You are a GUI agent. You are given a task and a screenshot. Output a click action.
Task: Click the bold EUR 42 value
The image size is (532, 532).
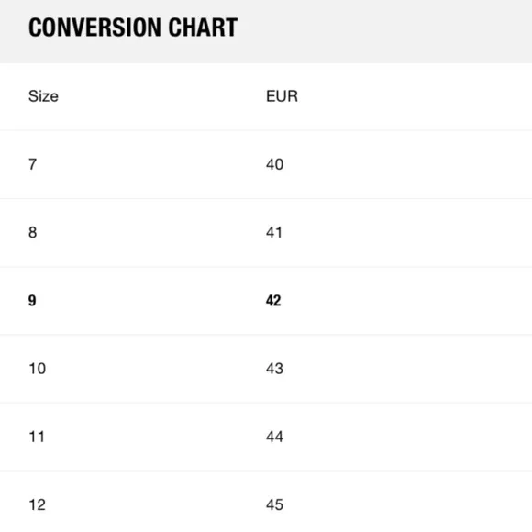tap(273, 301)
